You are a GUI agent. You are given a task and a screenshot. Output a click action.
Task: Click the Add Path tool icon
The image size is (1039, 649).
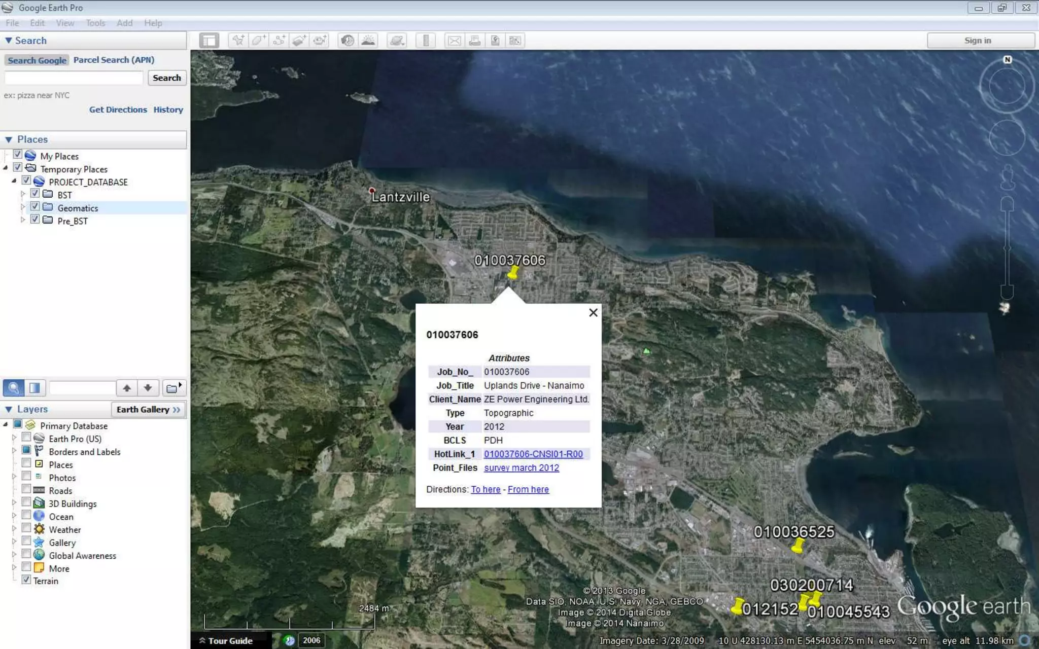click(x=279, y=41)
